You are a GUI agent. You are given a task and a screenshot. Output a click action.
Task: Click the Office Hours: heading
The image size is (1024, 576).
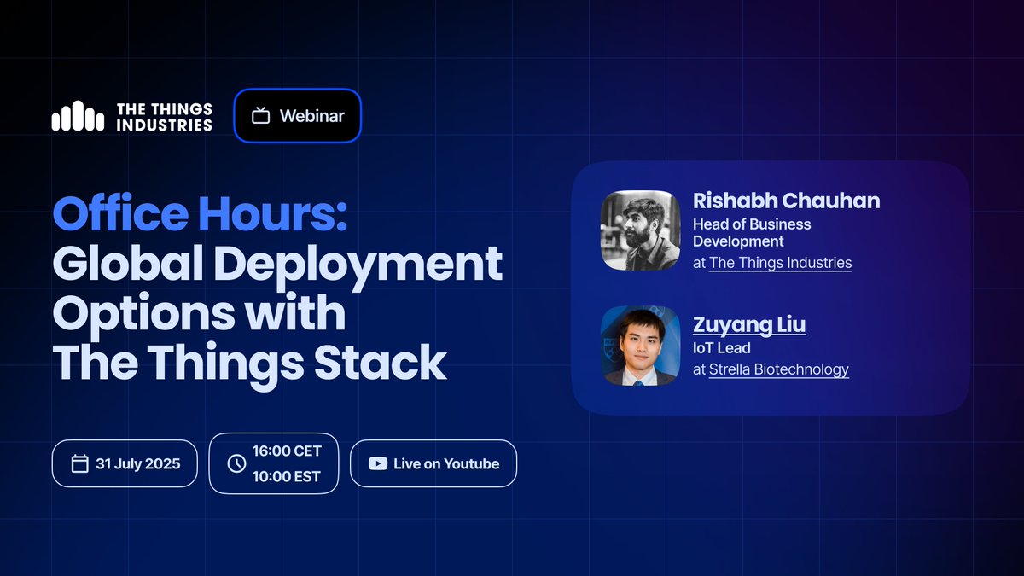point(201,215)
